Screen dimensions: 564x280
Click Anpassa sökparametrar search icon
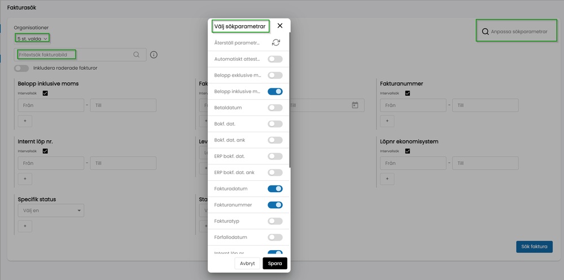pos(484,32)
